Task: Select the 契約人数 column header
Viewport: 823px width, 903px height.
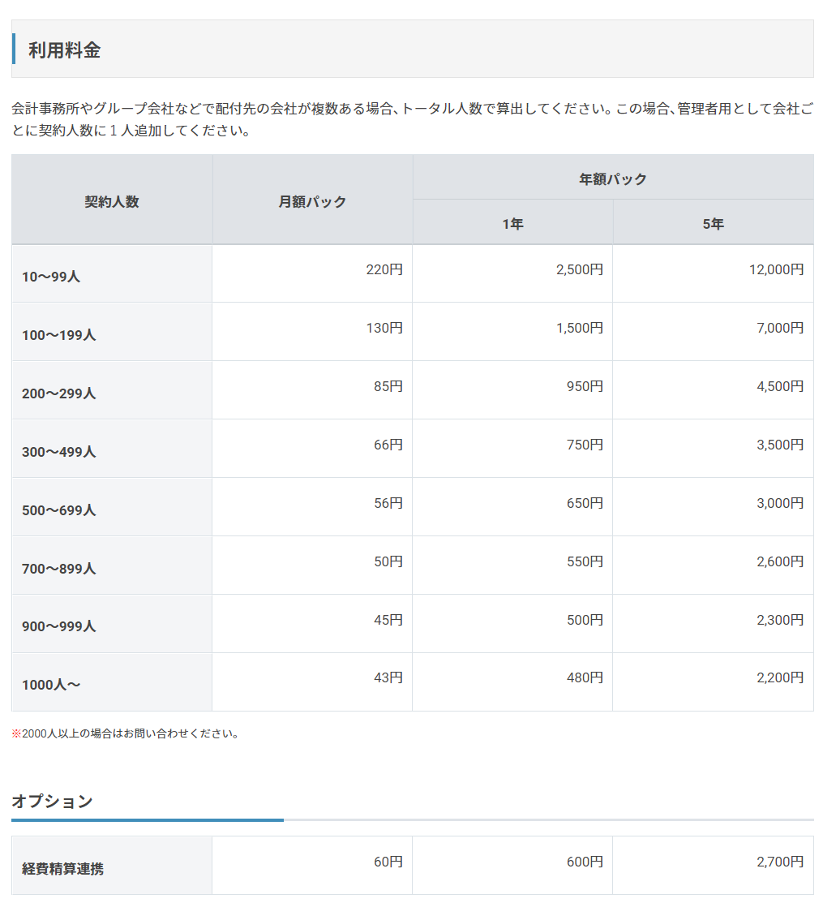Action: [112, 201]
